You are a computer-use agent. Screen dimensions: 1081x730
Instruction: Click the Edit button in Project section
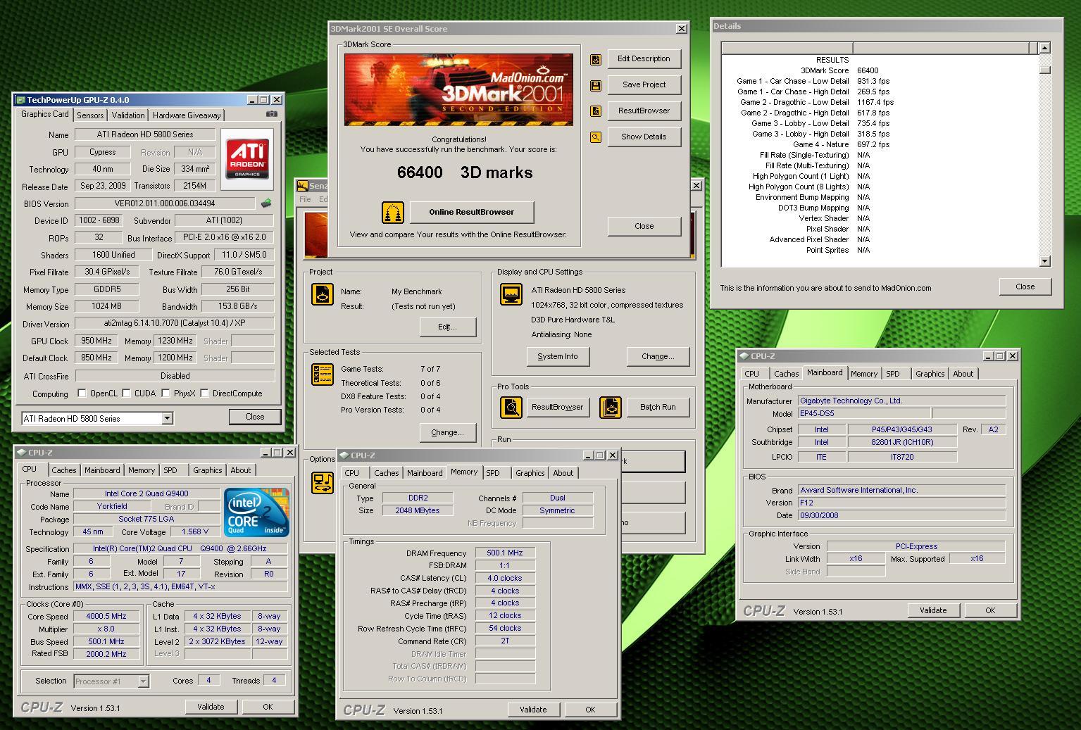[x=447, y=327]
